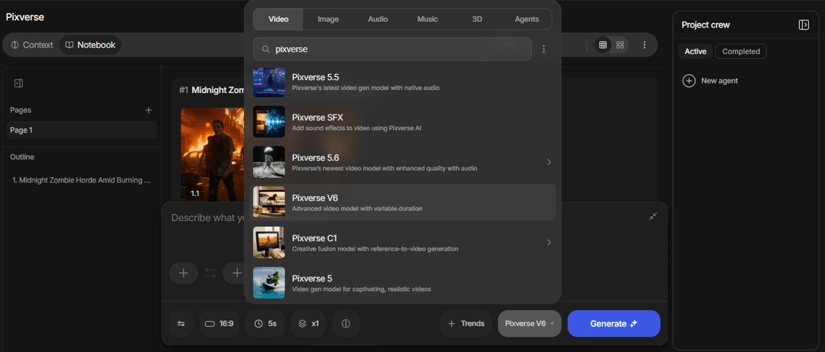Toggle to the Context view
The image size is (825, 352).
32,45
